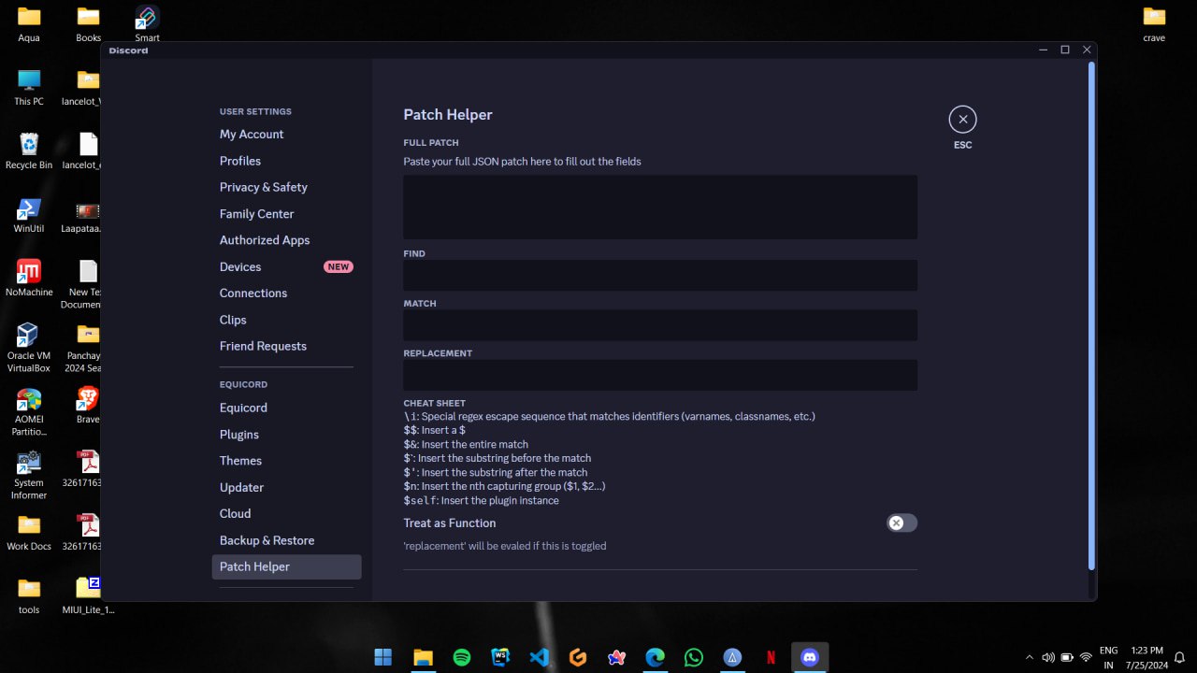
Task: Toggle the Treat as Function switch
Action: [901, 523]
